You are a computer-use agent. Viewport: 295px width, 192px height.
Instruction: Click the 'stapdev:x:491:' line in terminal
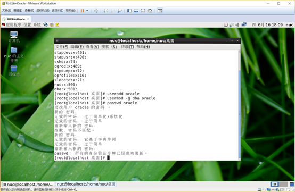70,53
